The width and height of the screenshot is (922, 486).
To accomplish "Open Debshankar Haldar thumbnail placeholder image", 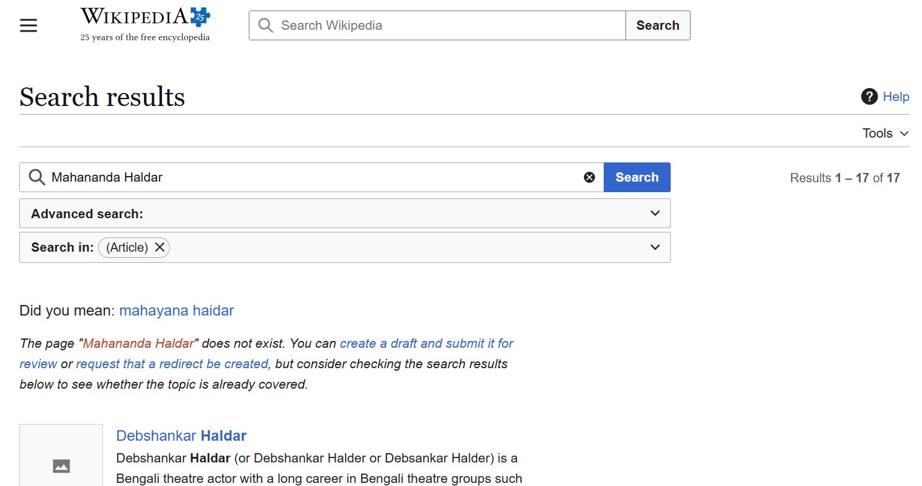I will tap(61, 465).
